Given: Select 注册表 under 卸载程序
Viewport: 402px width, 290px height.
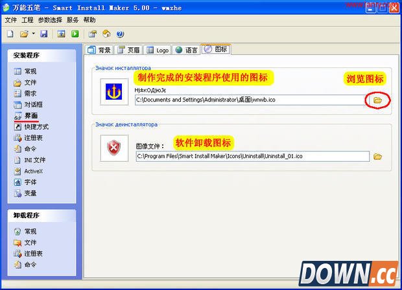Looking at the screenshot, I should (28, 253).
